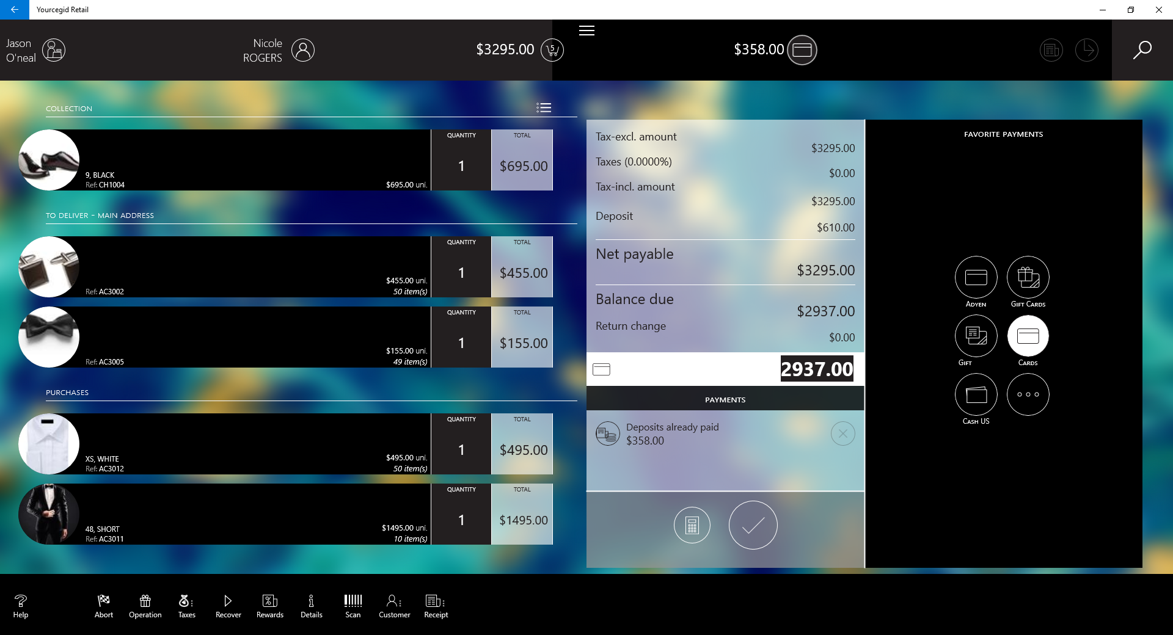Remove the Deposits already paid entry
This screenshot has width=1173, height=635.
[842, 434]
